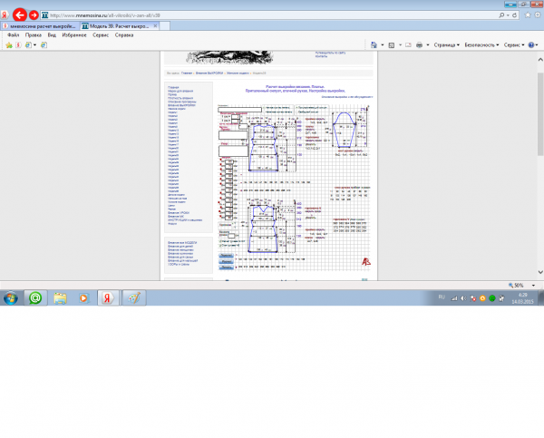This screenshot has height=438, width=544.
Task: Launch the media player from taskbar
Action: 83,297
